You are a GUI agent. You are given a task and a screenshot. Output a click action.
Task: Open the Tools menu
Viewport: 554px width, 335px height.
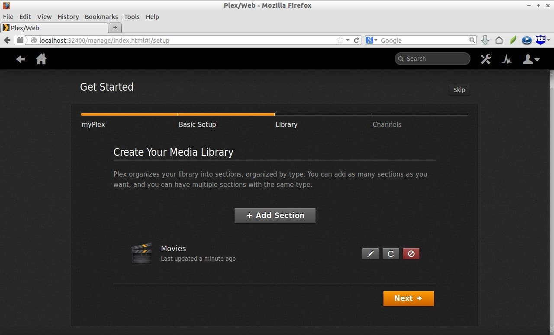coord(132,17)
